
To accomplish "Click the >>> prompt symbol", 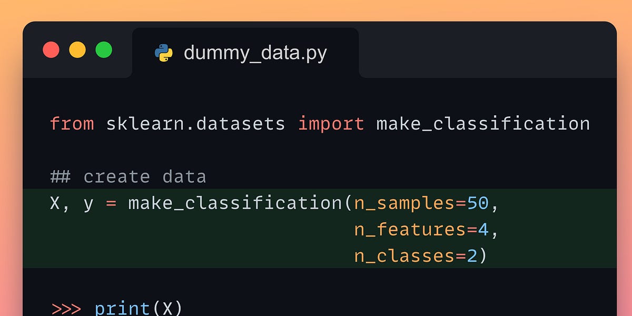I will point(66,308).
